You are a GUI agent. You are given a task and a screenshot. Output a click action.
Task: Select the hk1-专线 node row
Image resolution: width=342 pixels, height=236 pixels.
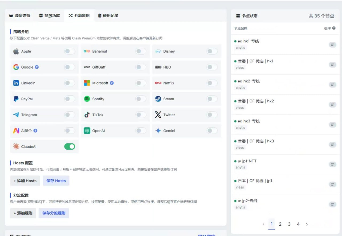(x=285, y=44)
